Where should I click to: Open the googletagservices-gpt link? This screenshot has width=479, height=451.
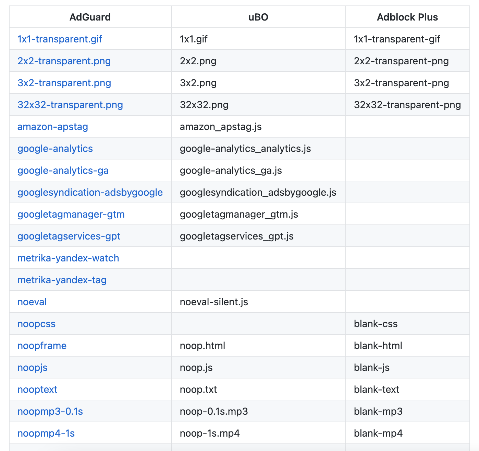click(69, 236)
